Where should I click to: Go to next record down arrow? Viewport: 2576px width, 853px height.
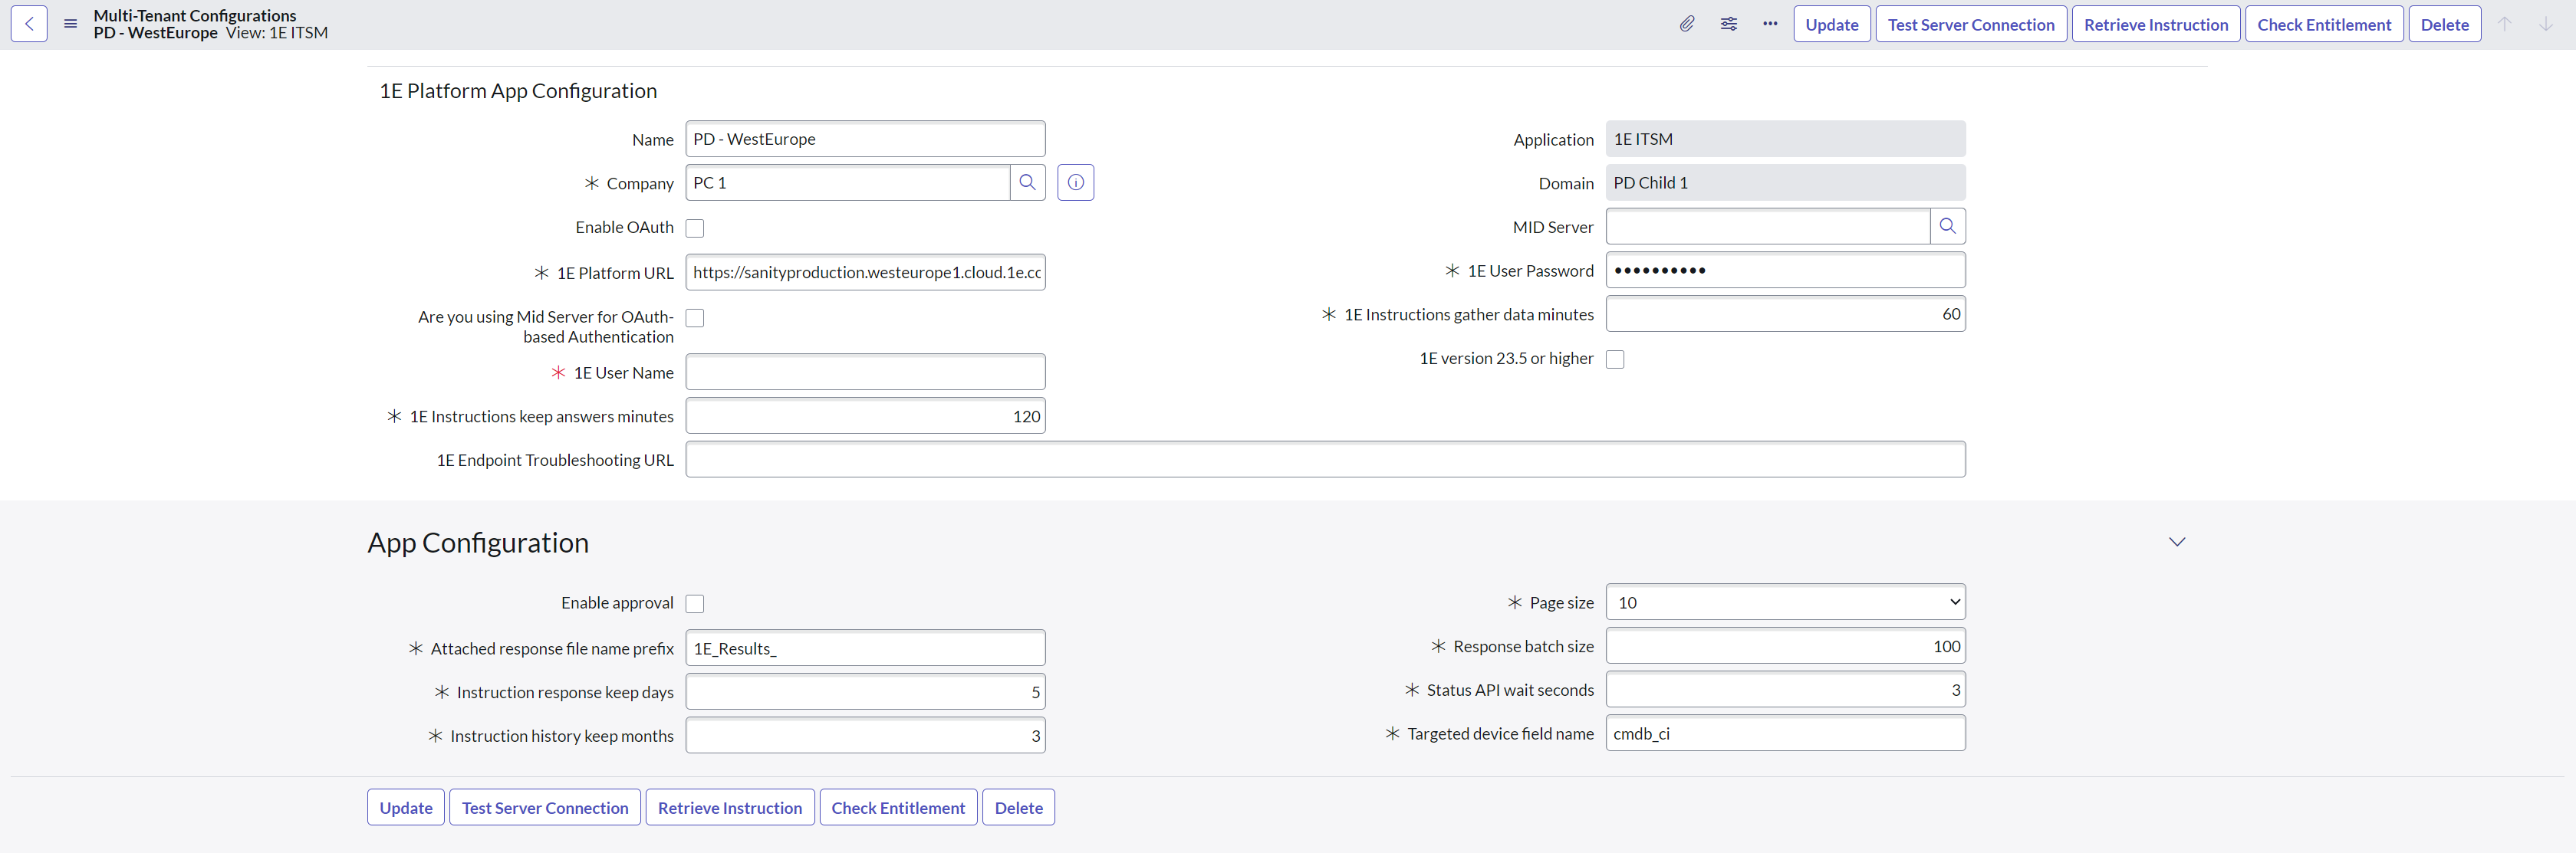point(2545,24)
